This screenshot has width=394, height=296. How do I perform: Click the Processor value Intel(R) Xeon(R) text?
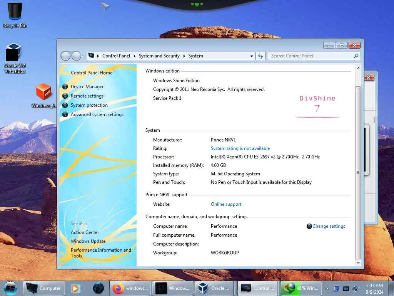(265, 157)
